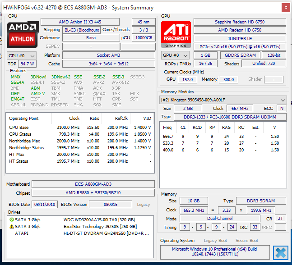Click the 3DNow!-2 feature label
292x265 pixels.
(x=61, y=77)
